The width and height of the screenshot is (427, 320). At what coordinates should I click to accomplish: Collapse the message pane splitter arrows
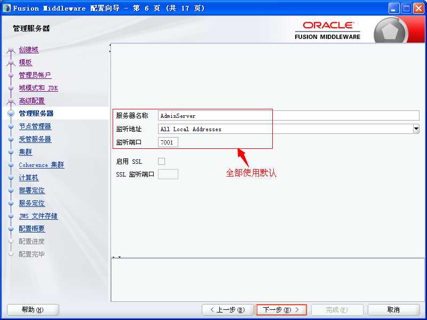(116, 257)
